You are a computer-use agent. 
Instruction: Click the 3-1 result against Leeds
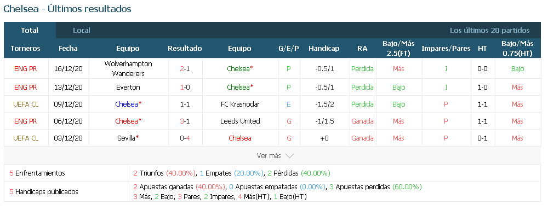pos(185,121)
